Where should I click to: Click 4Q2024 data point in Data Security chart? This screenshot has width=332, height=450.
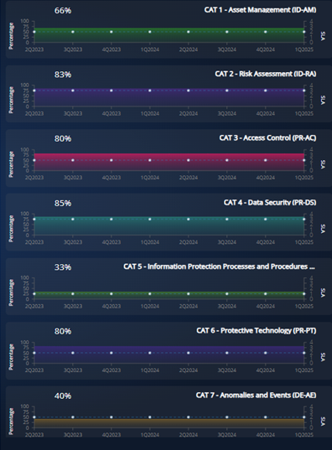266,220
